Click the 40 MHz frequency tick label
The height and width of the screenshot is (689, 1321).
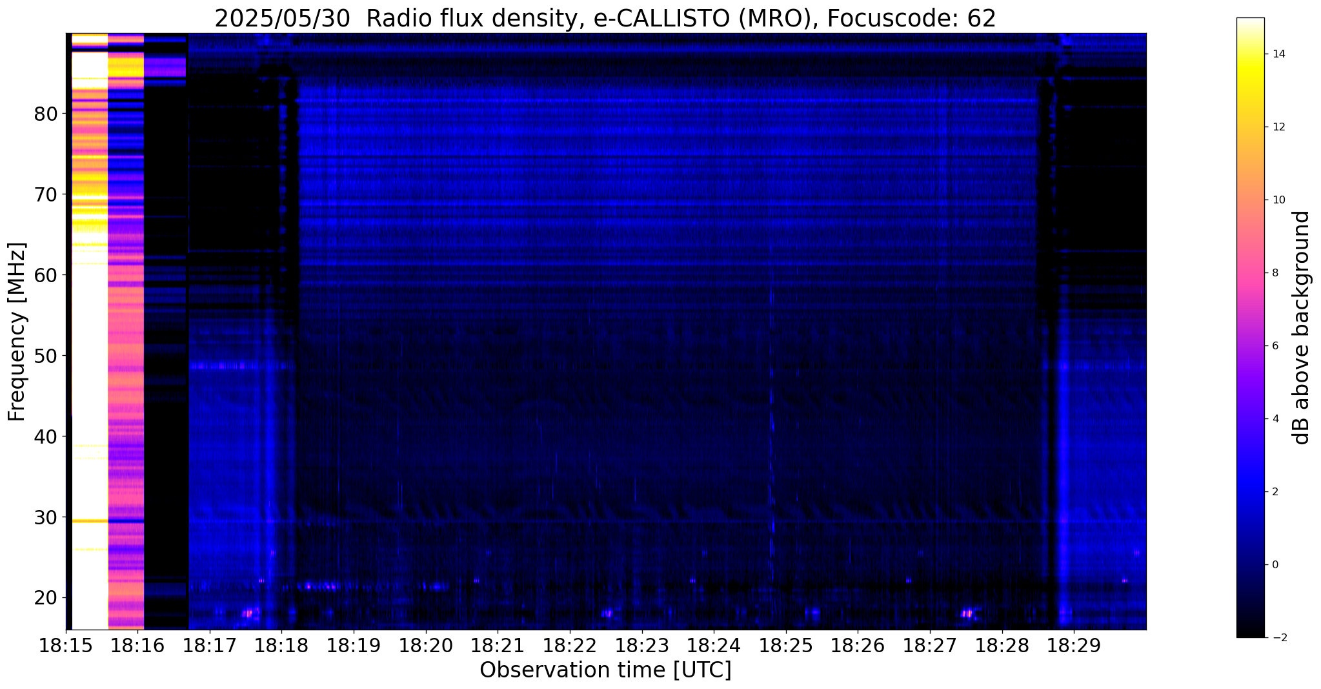coord(46,437)
